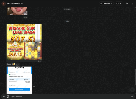Search messages with the magnifier icon
Image resolution: width=136 pixels, height=99 pixels.
(x=127, y=4)
